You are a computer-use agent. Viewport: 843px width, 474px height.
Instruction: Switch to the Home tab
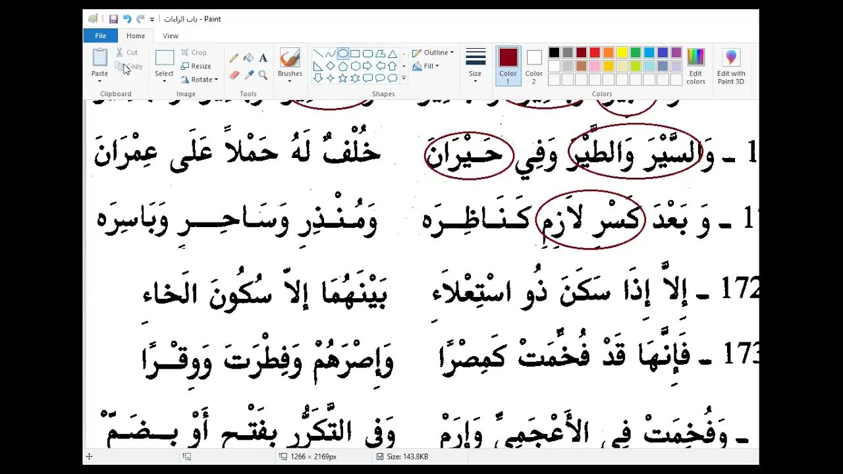136,36
